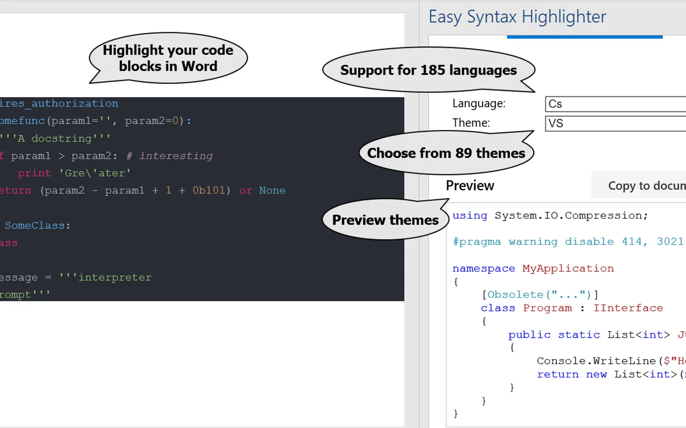Click the 'return new List<int>' line
Viewport: 686px width, 428px height.
pos(611,374)
